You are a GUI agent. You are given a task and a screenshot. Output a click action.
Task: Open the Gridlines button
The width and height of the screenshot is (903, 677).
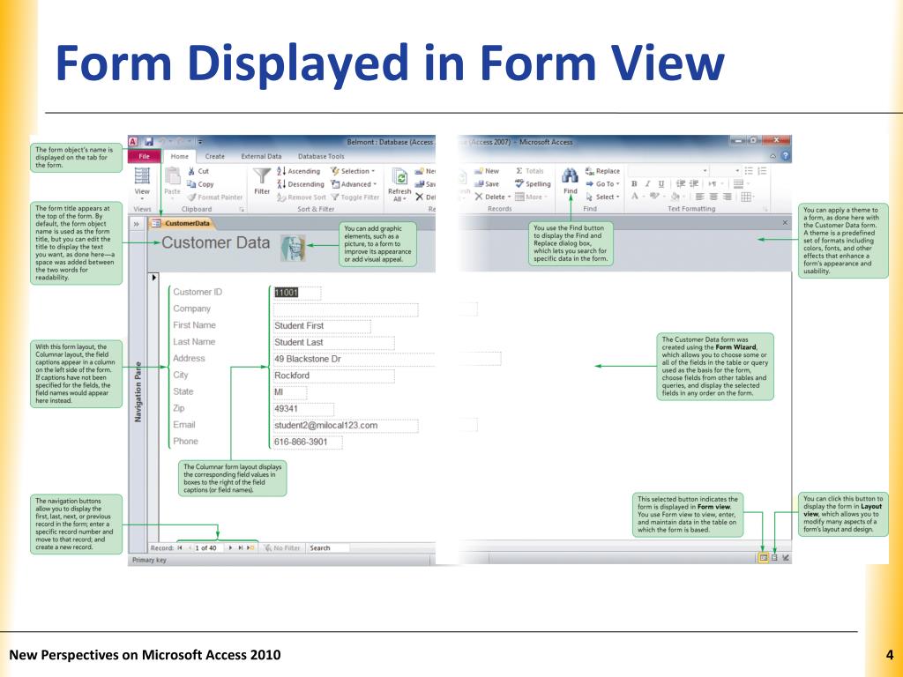[x=747, y=197]
